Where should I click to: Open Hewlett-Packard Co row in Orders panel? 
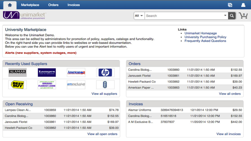(x=185, y=81)
